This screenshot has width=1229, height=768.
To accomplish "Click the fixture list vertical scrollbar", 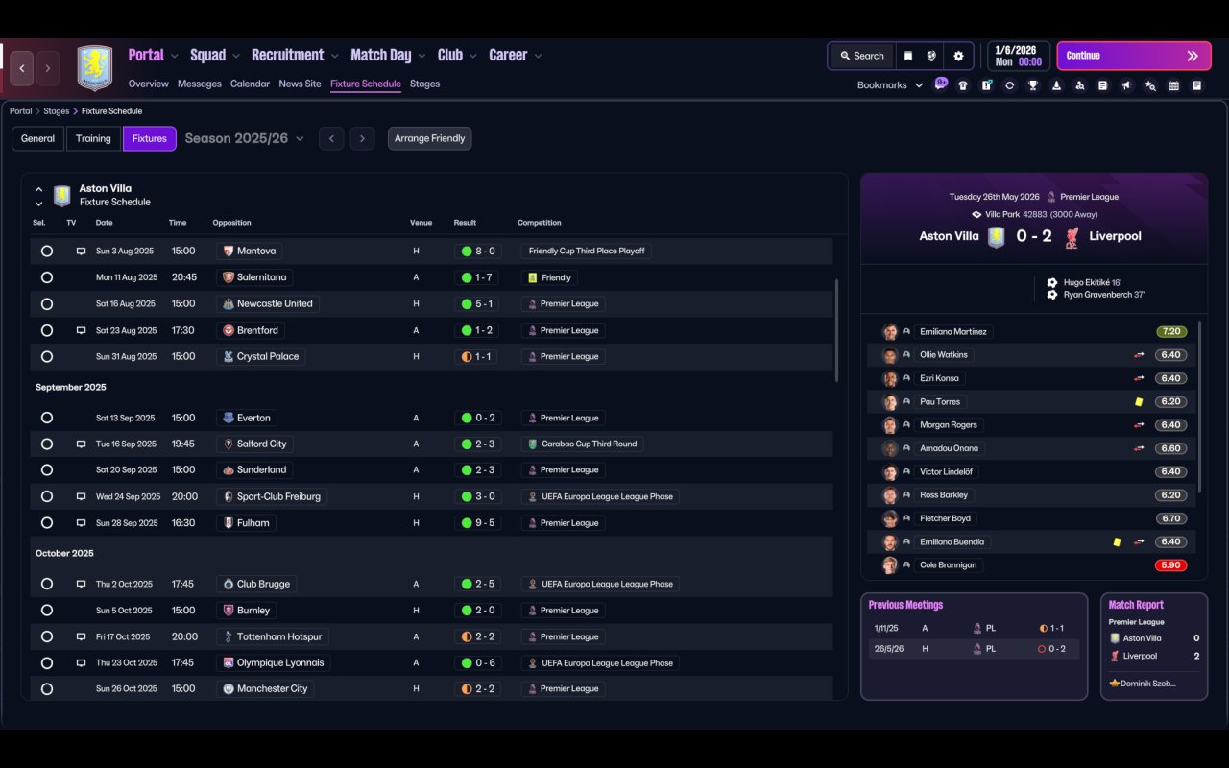I will click(x=836, y=331).
